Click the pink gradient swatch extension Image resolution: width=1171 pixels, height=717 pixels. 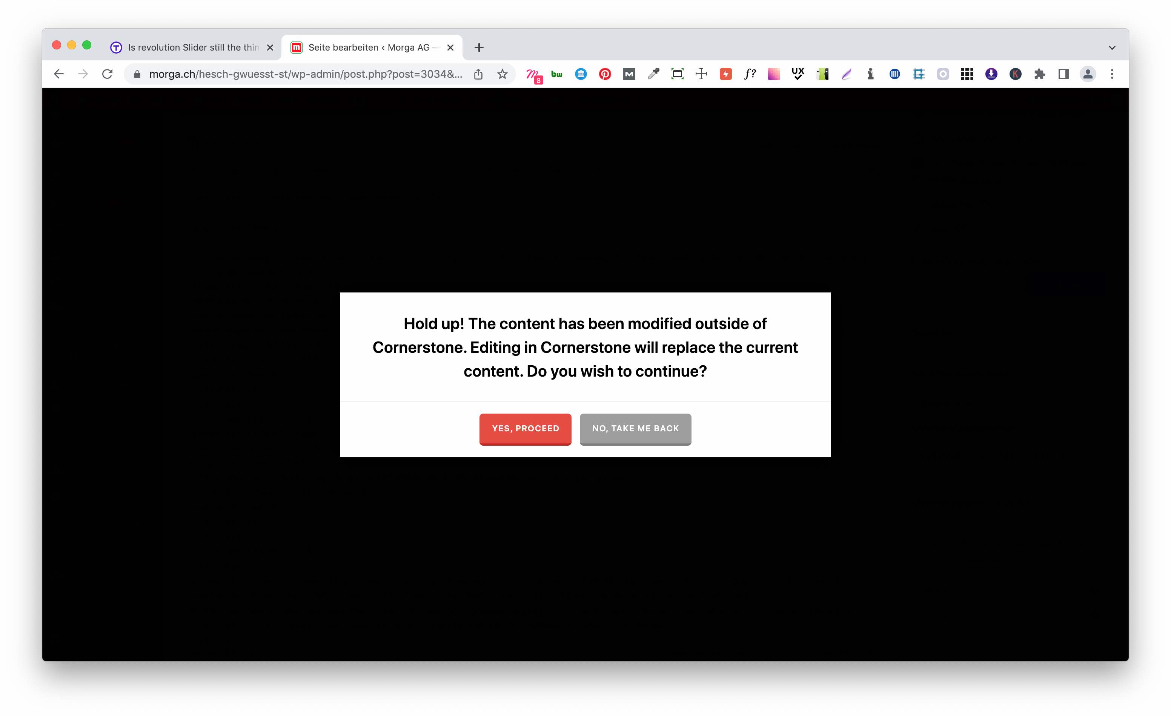[x=774, y=74]
